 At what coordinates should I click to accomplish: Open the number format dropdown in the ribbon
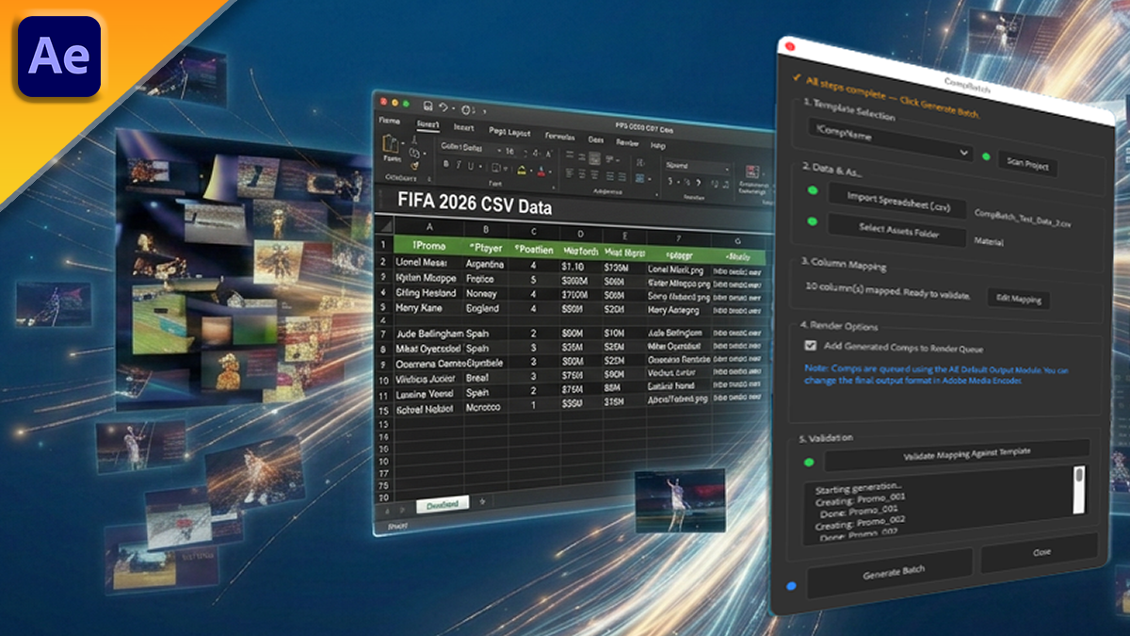coord(697,166)
